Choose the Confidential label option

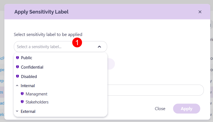32,67
